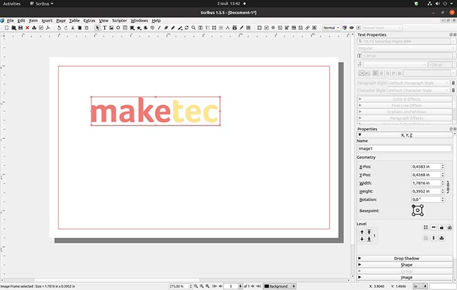Open GNOME Activities overview

click(x=12, y=4)
